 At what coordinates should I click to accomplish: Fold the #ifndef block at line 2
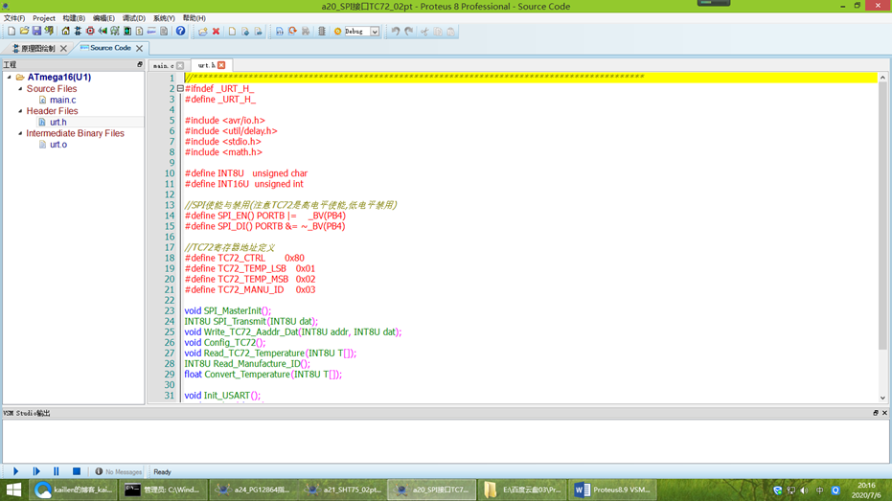[x=180, y=89]
